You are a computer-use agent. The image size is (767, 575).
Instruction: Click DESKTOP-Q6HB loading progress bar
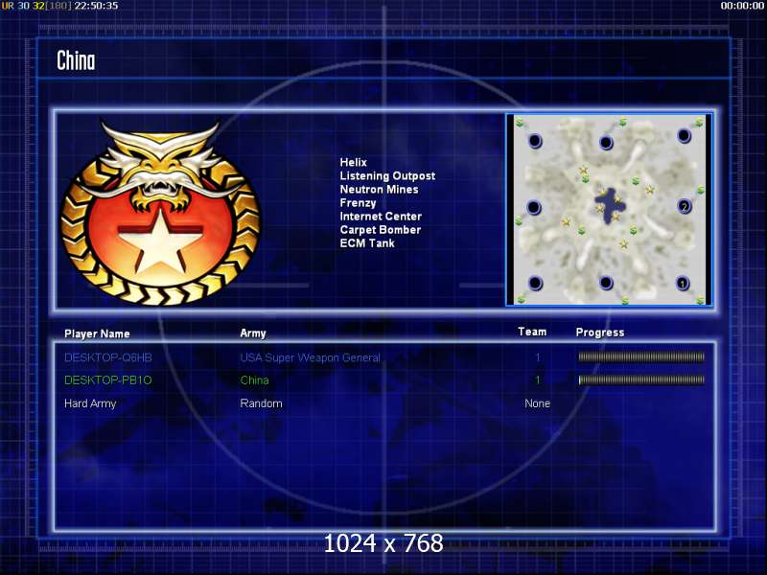641,356
